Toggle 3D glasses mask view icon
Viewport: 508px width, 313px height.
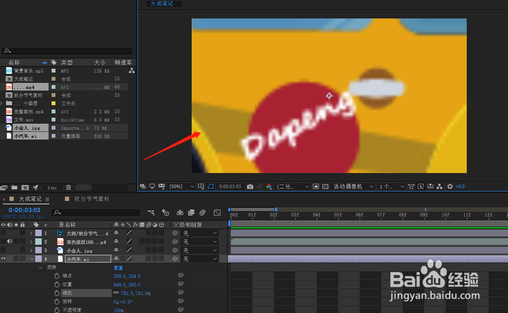(161, 186)
